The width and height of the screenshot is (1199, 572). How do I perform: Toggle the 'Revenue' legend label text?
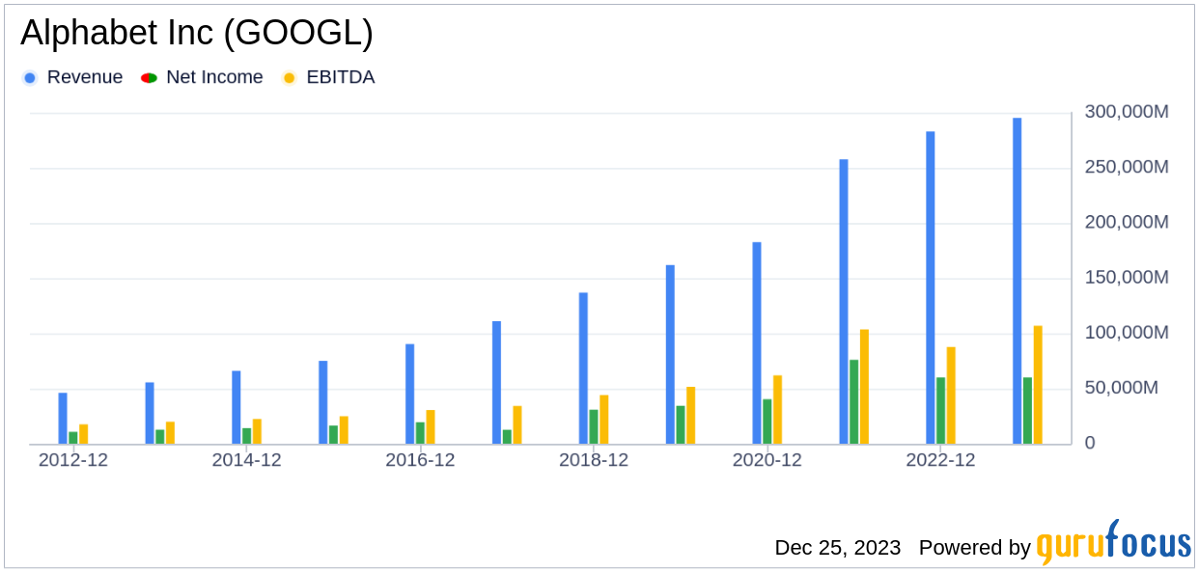coord(85,77)
